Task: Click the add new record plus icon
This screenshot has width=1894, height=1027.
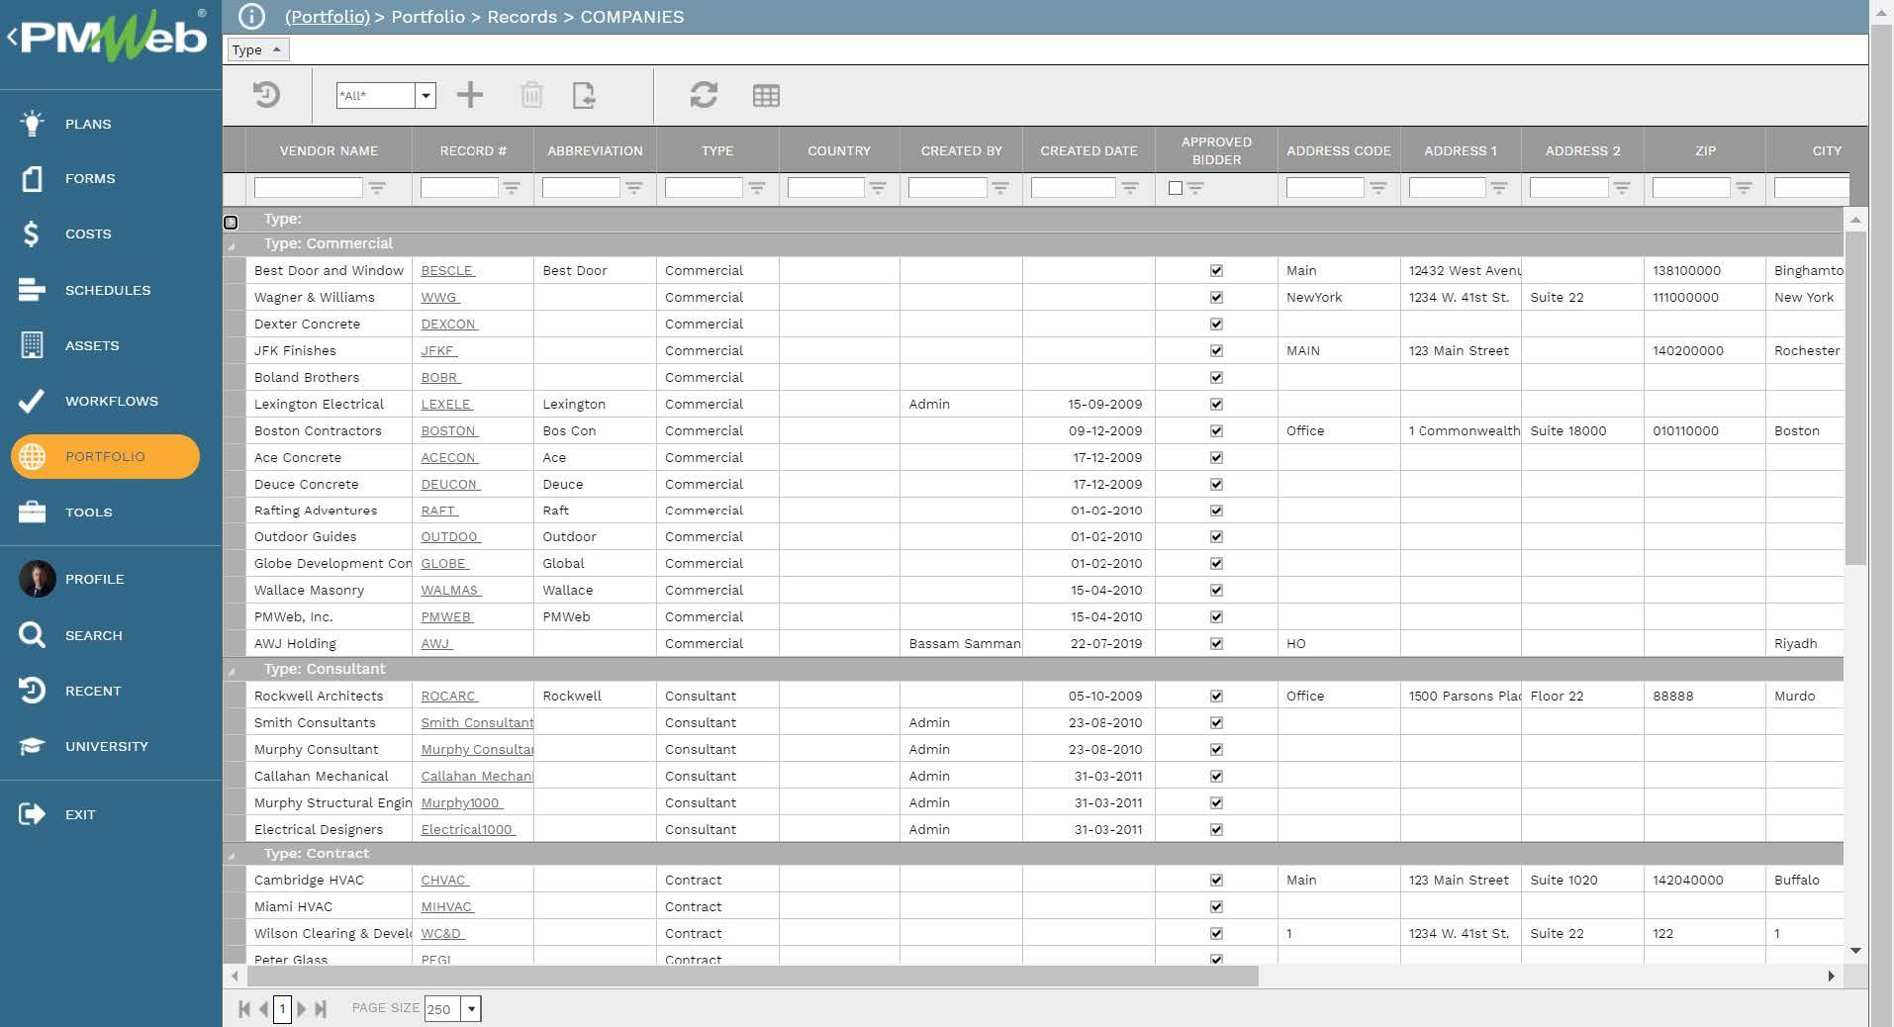Action: [x=470, y=95]
